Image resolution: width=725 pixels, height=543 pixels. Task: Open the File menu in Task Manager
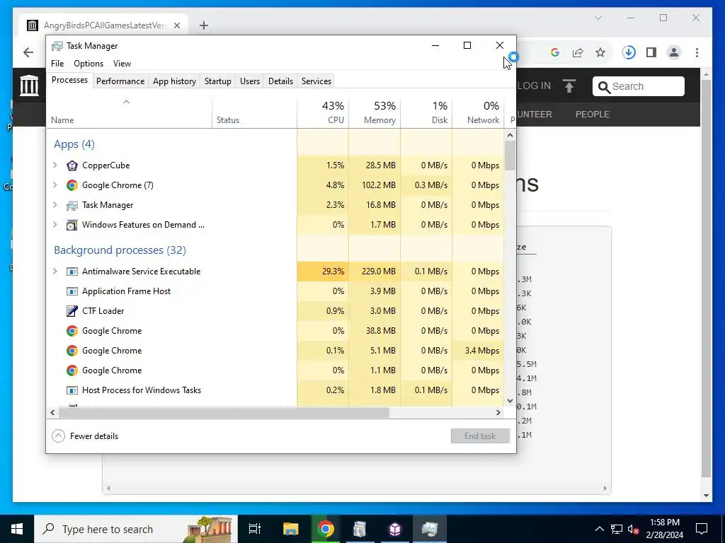[x=57, y=64]
